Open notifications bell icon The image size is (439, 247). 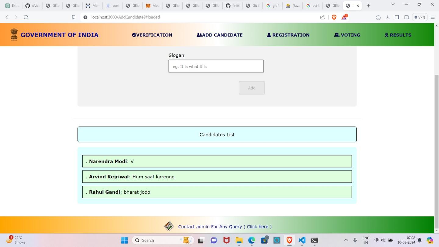coord(419,240)
